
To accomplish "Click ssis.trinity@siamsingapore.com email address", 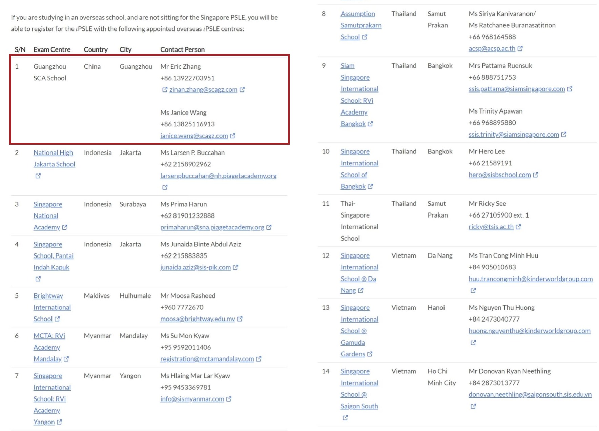I will point(514,135).
